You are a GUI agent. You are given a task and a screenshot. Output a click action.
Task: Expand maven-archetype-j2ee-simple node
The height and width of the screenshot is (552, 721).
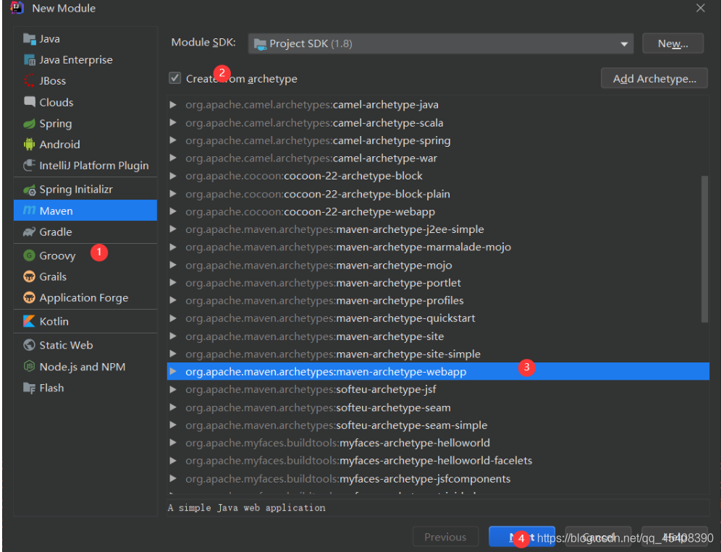(x=173, y=229)
